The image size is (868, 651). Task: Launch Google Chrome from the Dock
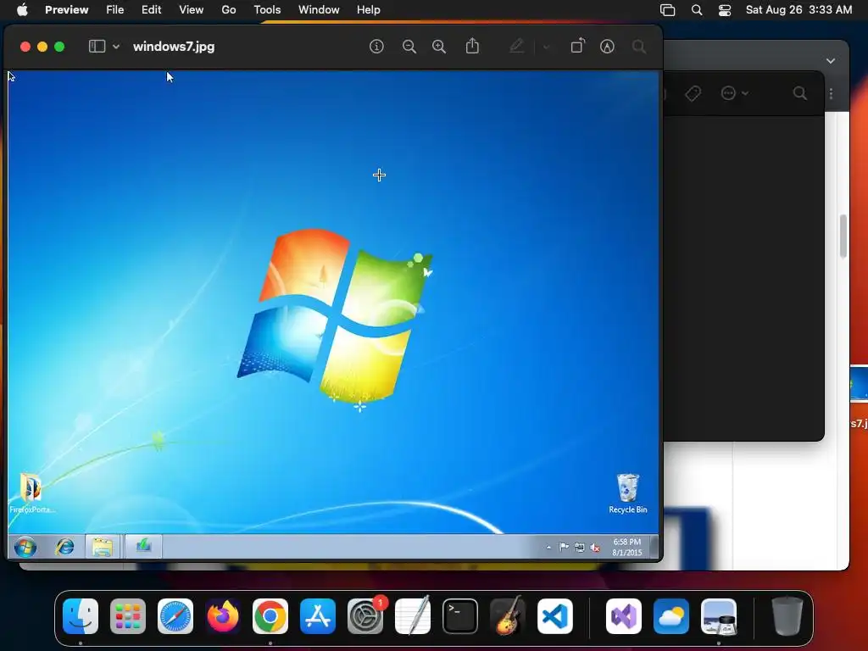tap(270, 616)
